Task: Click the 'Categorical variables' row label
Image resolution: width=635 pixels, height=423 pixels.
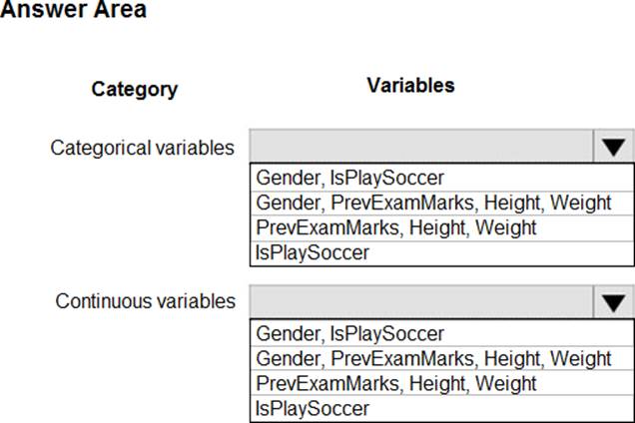Action: (143, 148)
